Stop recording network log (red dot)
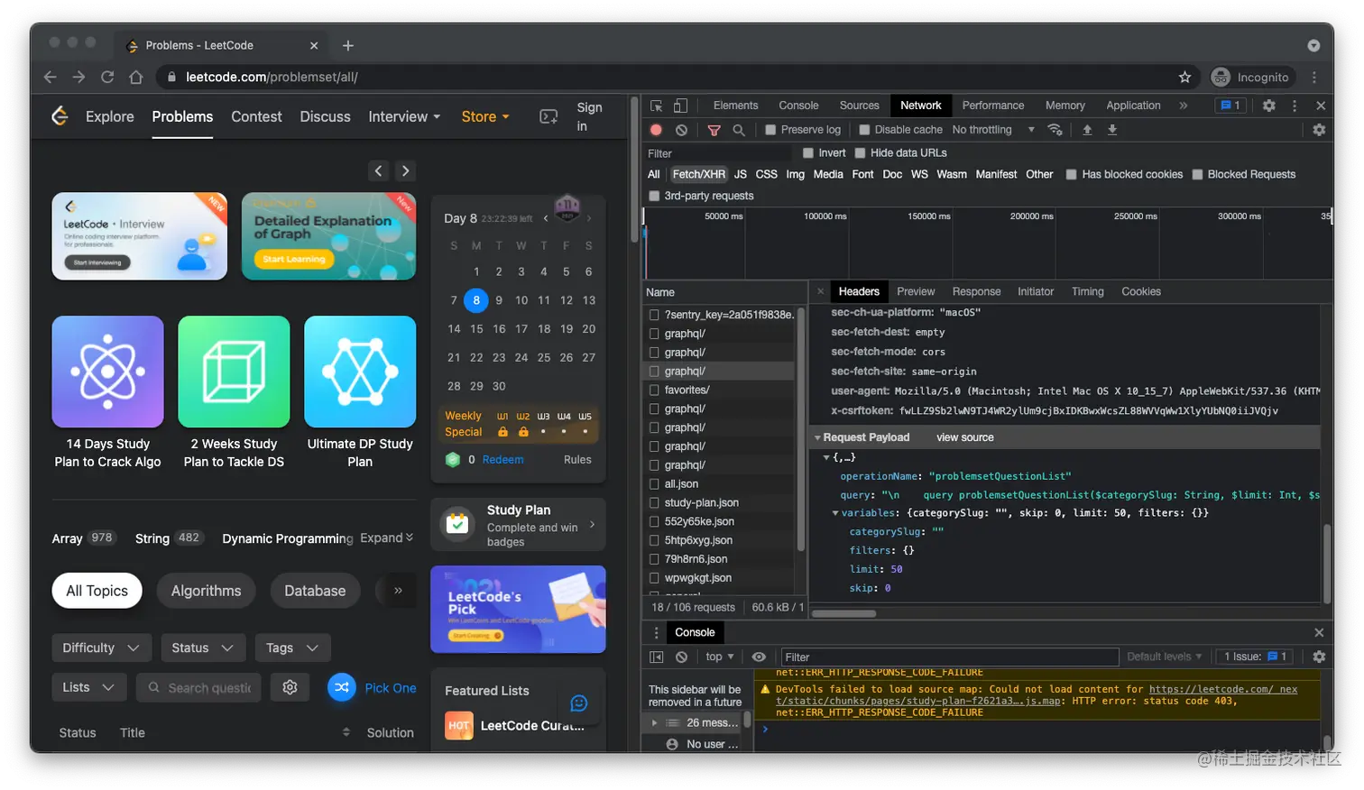 tap(656, 130)
